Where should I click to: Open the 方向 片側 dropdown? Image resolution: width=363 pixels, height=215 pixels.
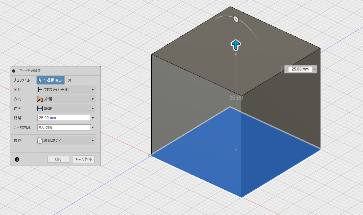66,99
